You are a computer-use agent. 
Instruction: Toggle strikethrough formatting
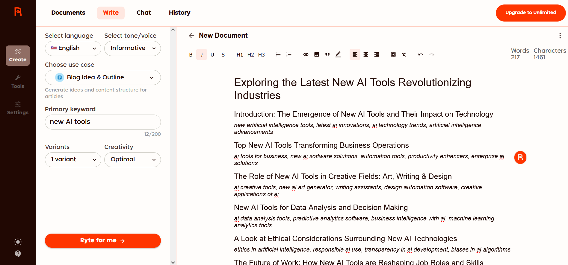click(223, 55)
